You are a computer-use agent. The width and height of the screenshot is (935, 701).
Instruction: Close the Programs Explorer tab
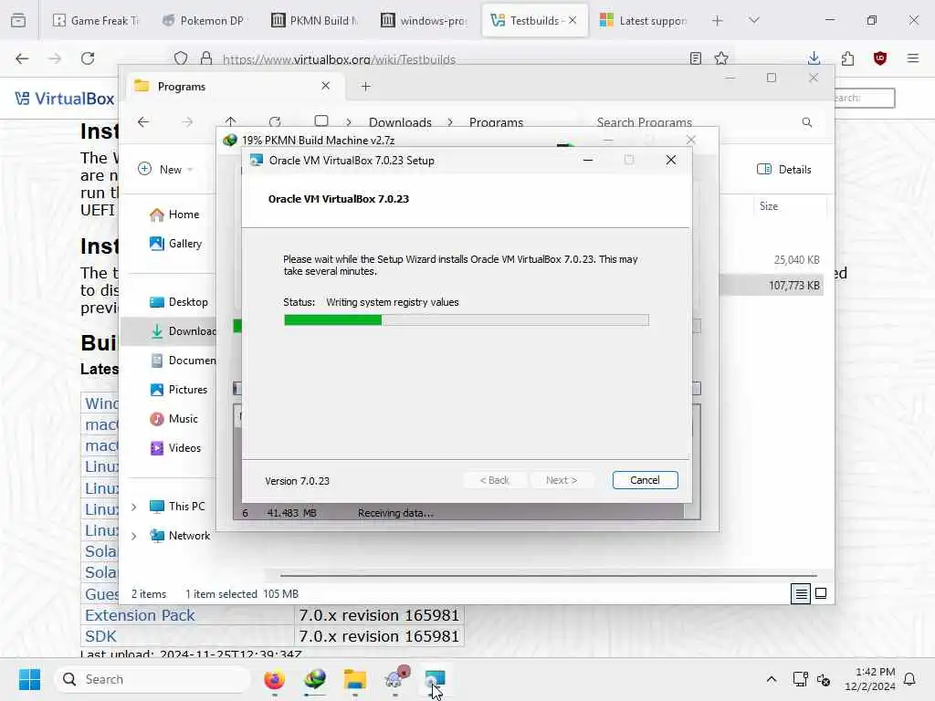point(326,86)
